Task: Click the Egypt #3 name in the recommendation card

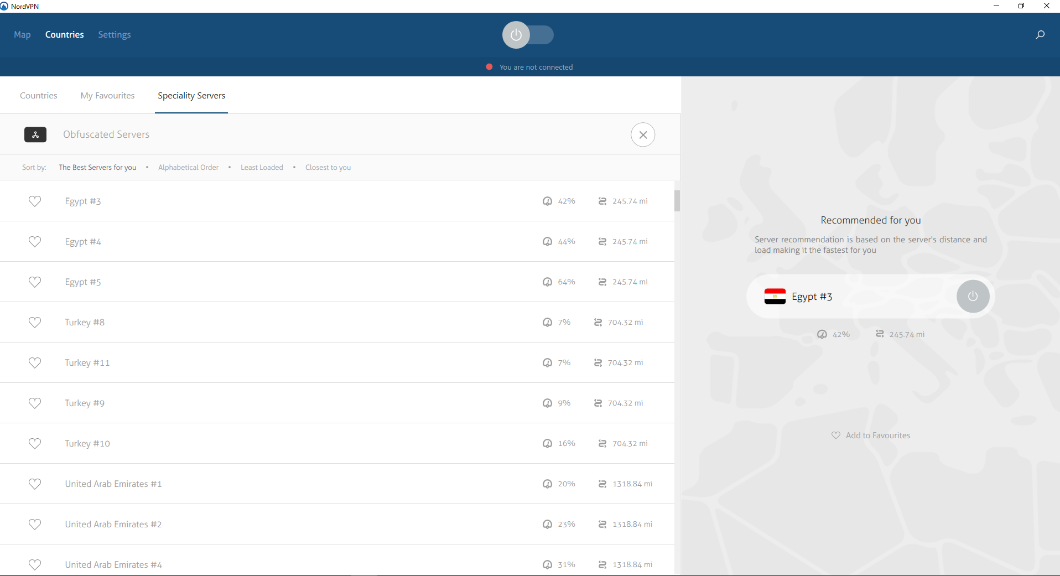Action: pos(812,297)
